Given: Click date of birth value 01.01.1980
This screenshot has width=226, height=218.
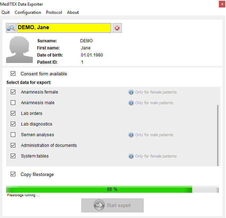Looking at the screenshot, I should point(92,55).
